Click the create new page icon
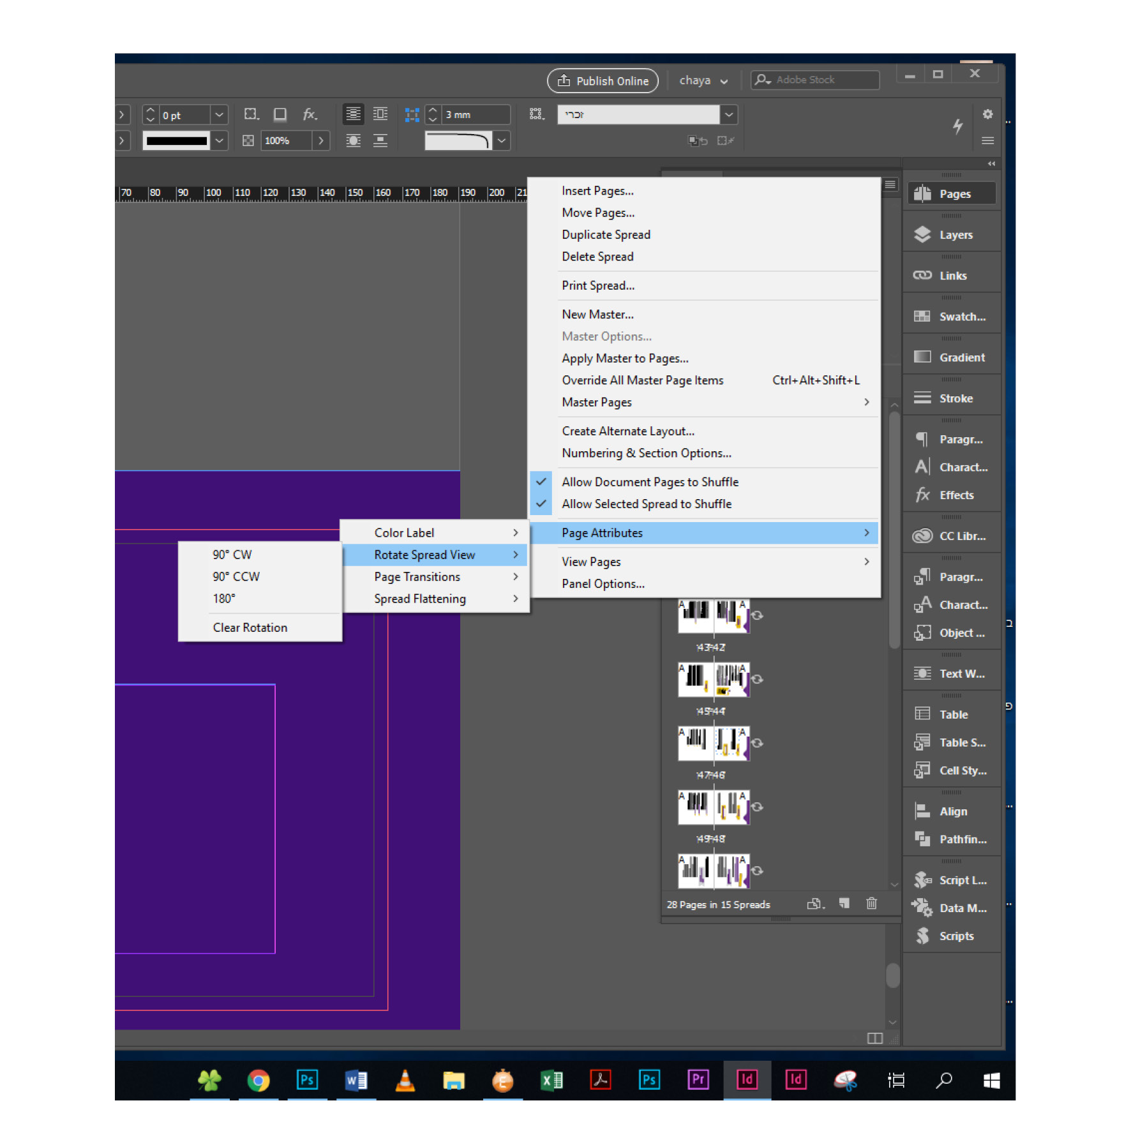The image size is (1131, 1131). tap(844, 904)
